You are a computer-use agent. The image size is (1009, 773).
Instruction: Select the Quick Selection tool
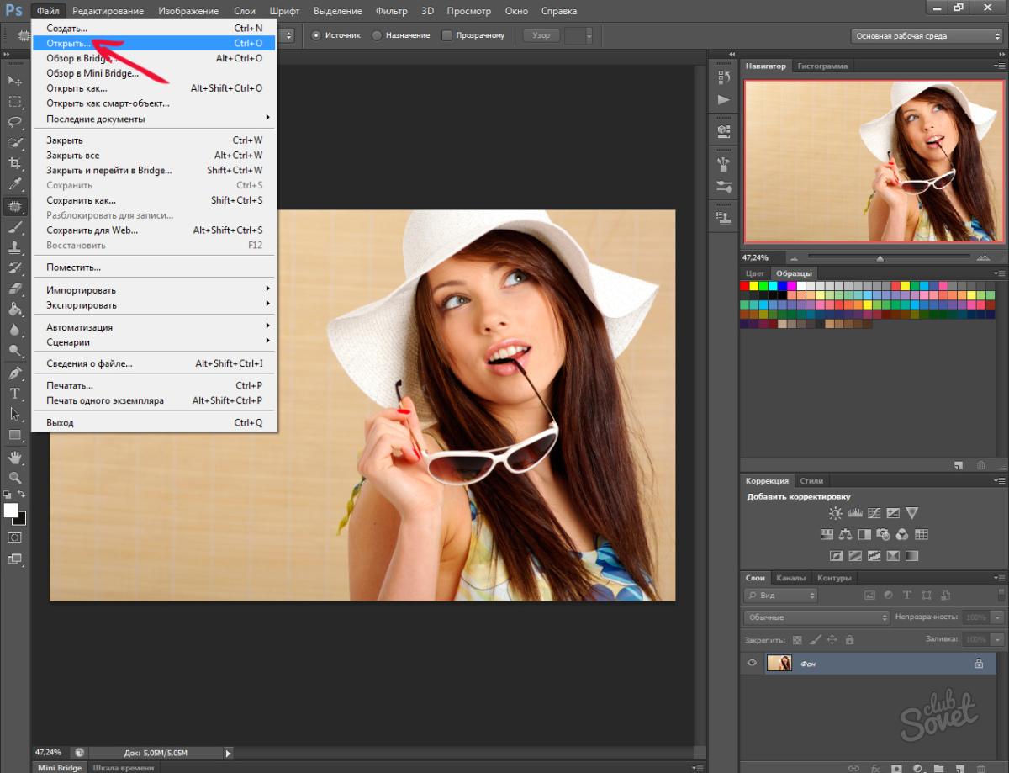tap(14, 143)
